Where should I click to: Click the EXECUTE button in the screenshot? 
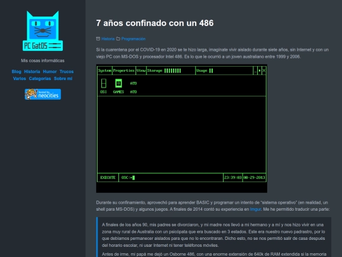pyautogui.click(x=108, y=178)
